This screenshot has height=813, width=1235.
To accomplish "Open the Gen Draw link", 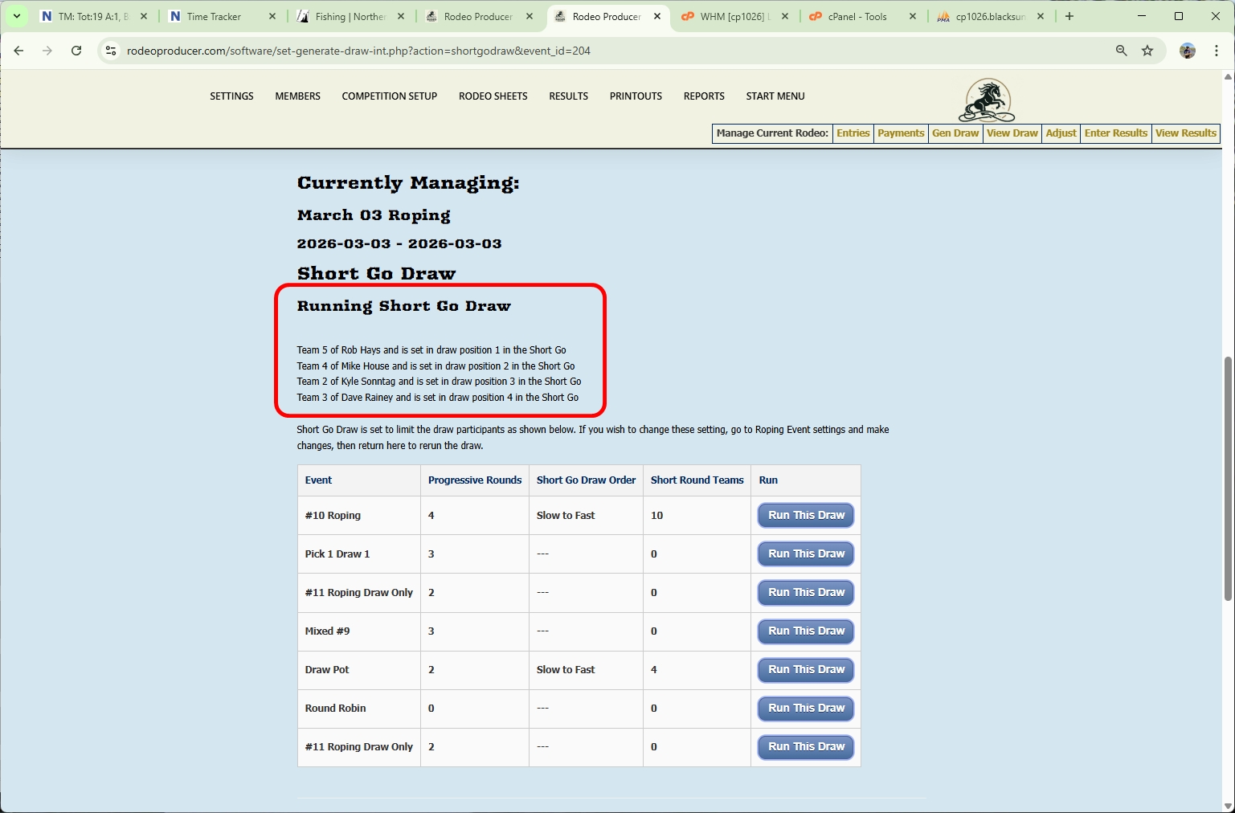I will click(x=955, y=133).
